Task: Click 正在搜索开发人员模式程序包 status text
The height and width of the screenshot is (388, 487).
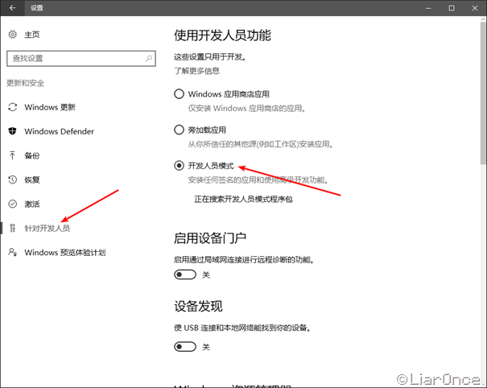Action: point(243,199)
